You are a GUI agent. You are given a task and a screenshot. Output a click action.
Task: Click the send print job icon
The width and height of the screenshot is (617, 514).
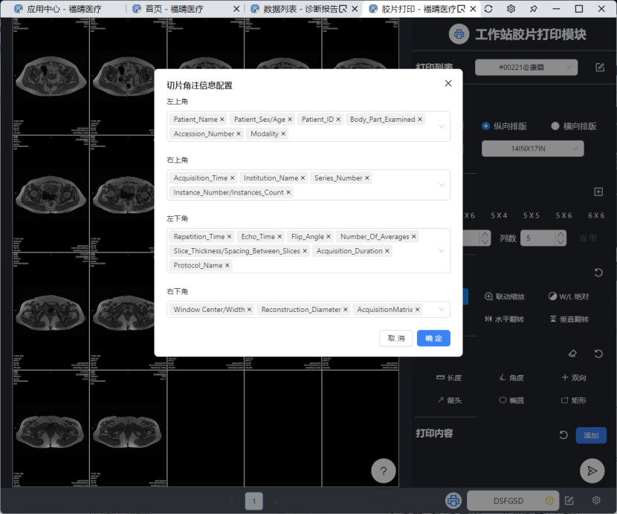592,469
